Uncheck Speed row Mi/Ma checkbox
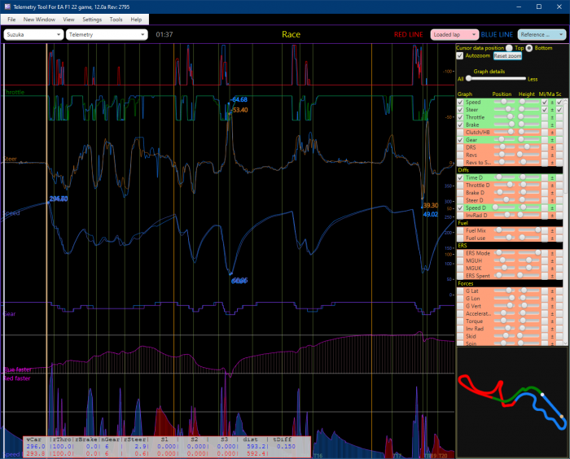Screen dimensions: 570x459 click(x=545, y=103)
